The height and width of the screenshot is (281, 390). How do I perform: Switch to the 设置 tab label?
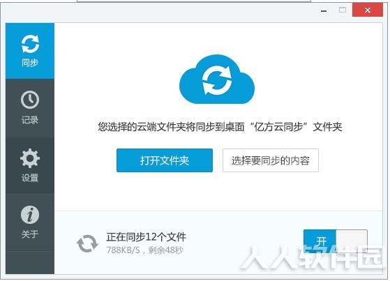coord(30,178)
